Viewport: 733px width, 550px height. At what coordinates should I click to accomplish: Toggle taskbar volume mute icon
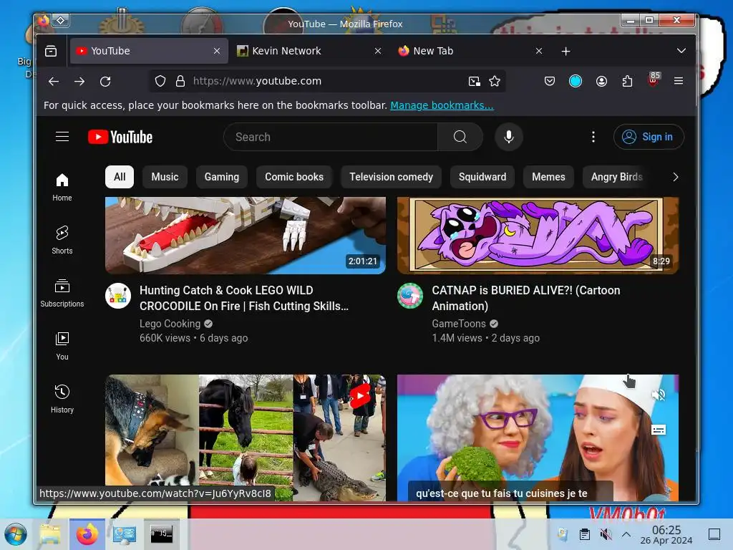[606, 534]
